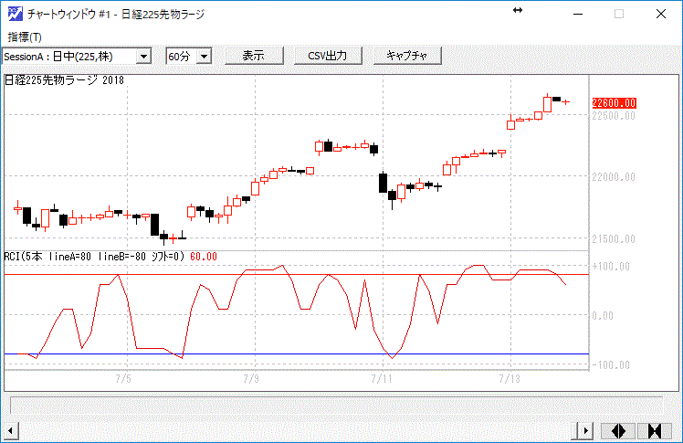Image resolution: width=683 pixels, height=443 pixels.
Task: Minimize the chart window
Action: (x=578, y=14)
